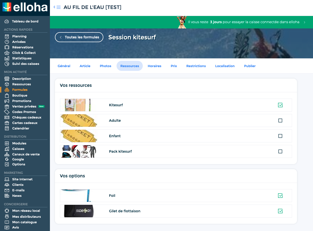Click the Boutique shopping bag icon
313x231 pixels.
coord(7,96)
